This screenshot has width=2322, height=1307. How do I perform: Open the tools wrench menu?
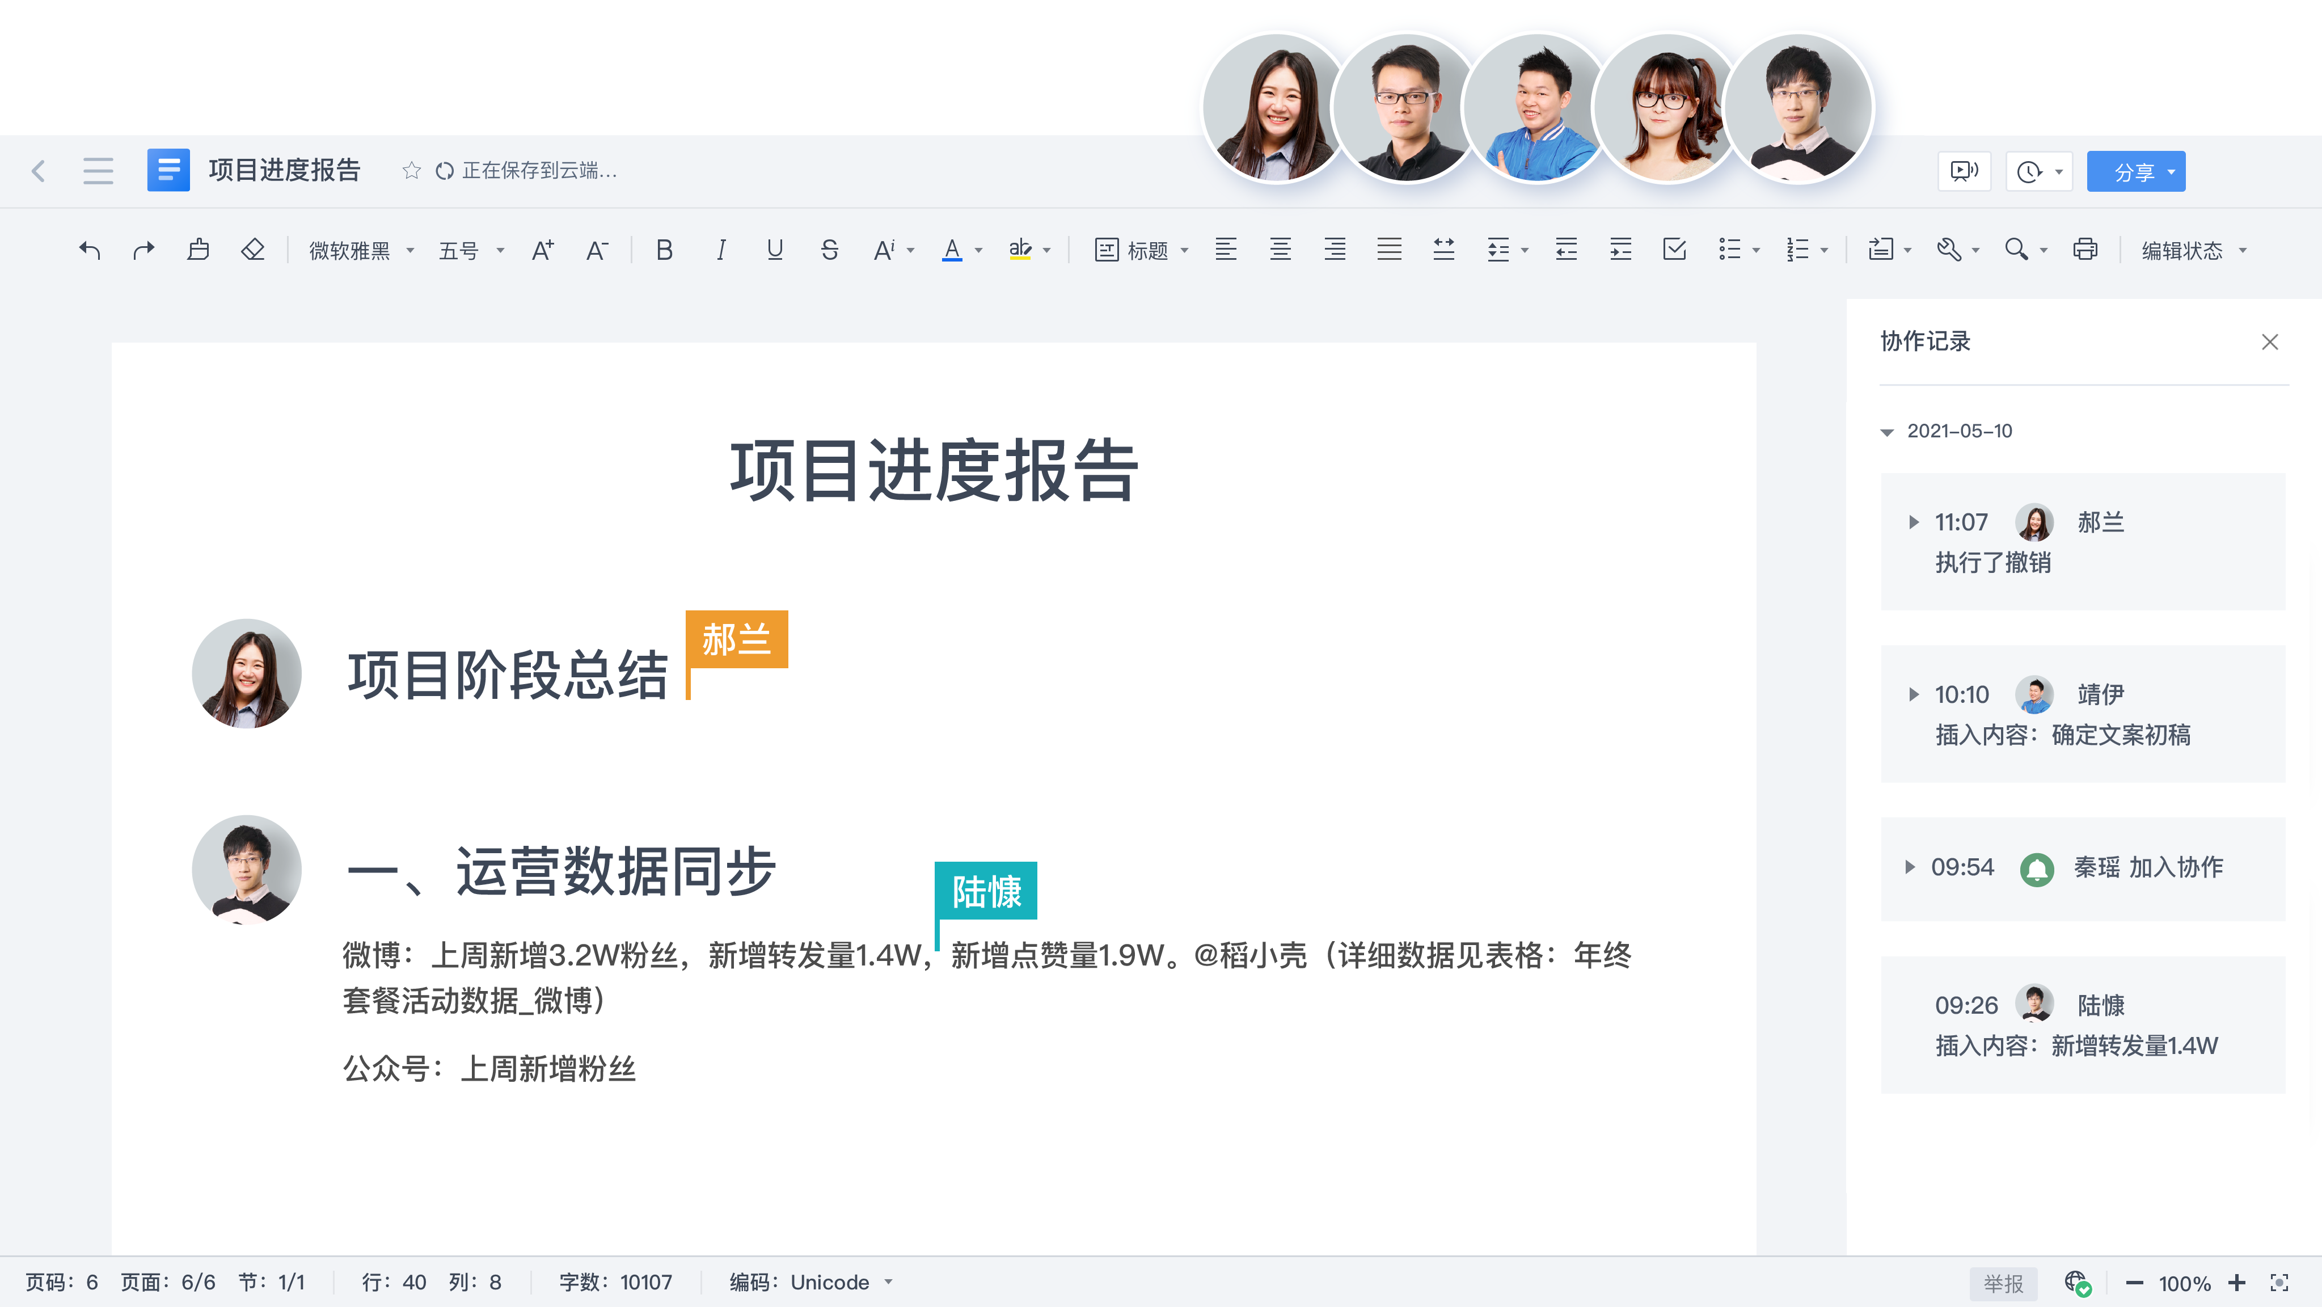1949,250
